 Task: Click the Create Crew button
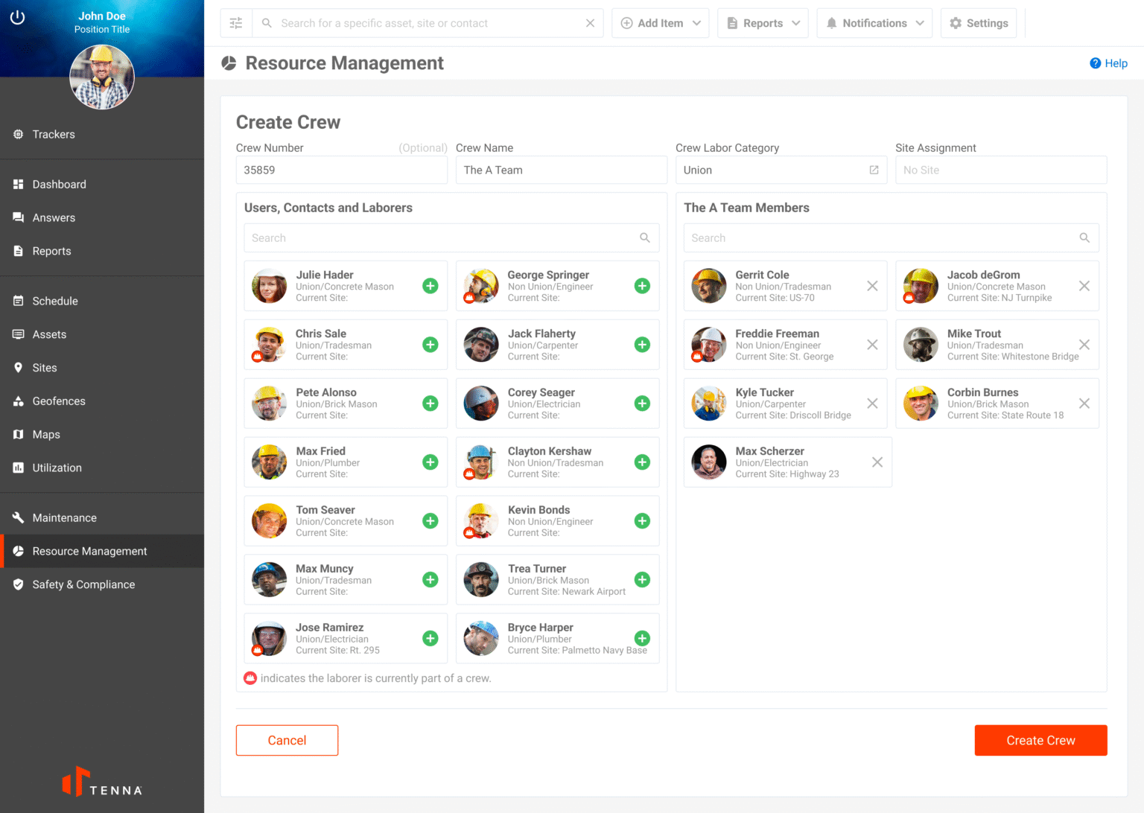click(1040, 740)
